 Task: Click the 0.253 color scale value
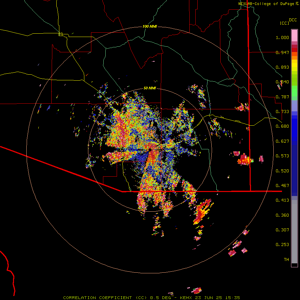[282, 245]
